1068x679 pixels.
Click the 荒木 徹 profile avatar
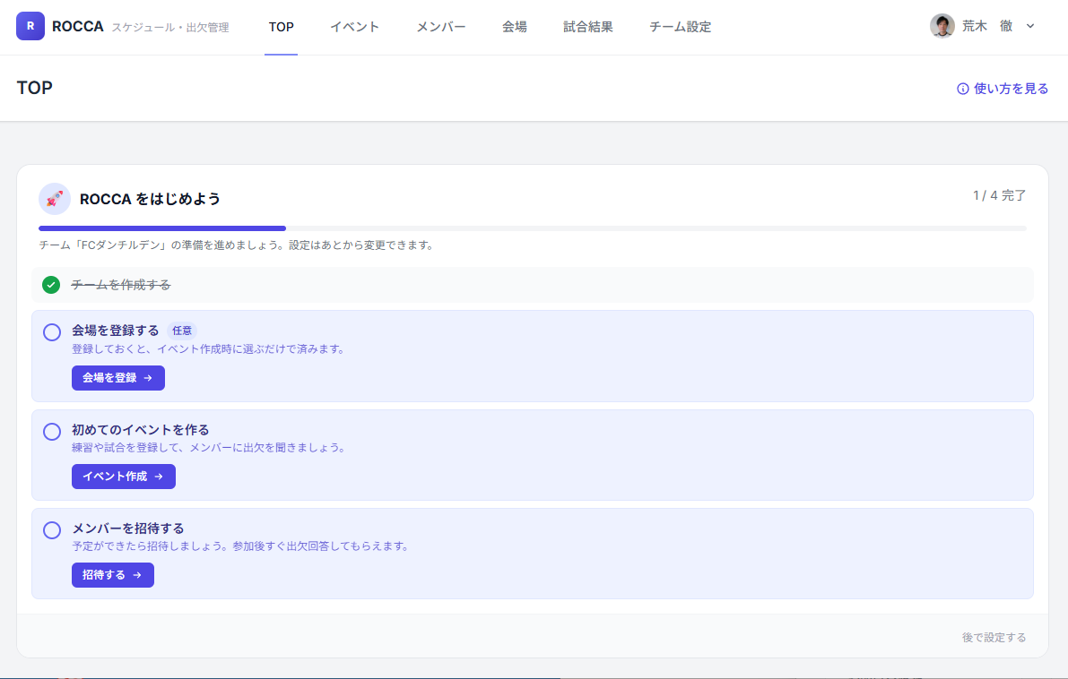coord(942,27)
